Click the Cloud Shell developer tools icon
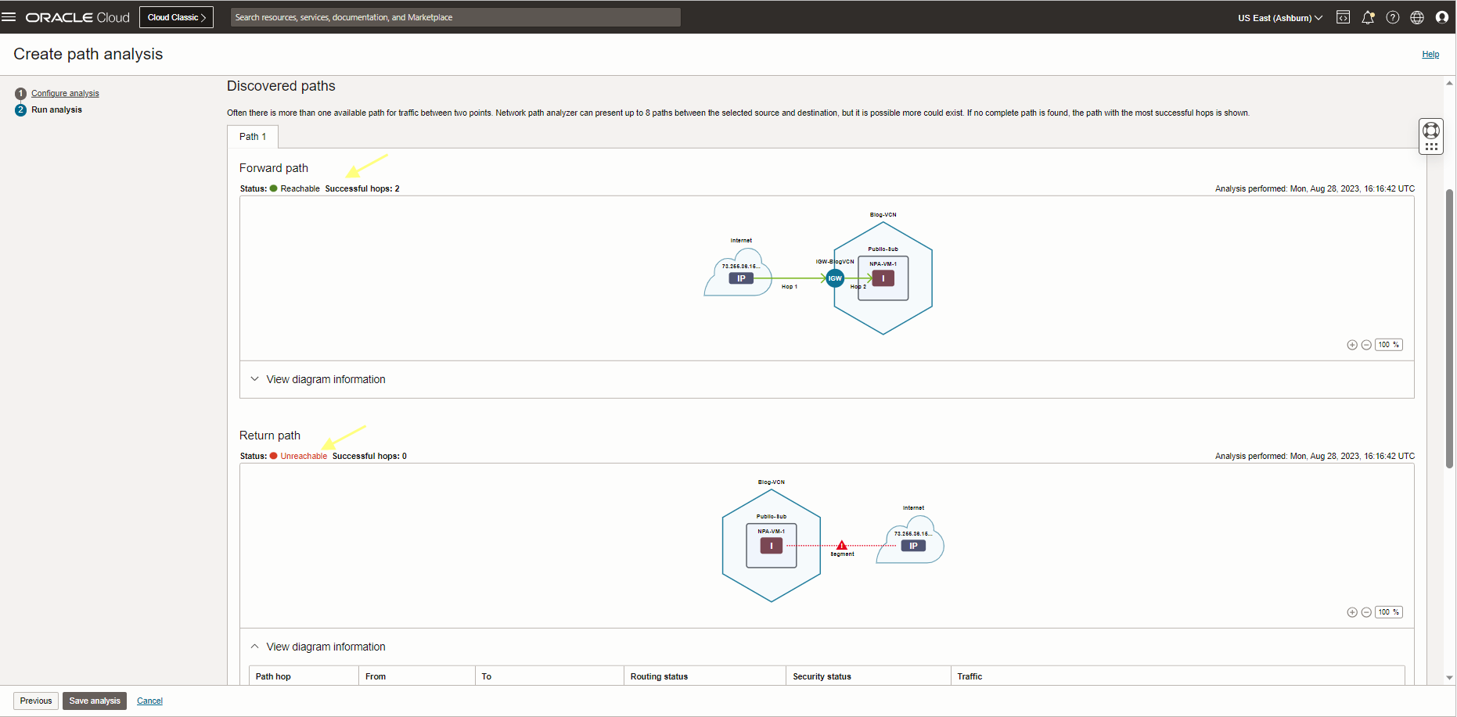 1343,17
